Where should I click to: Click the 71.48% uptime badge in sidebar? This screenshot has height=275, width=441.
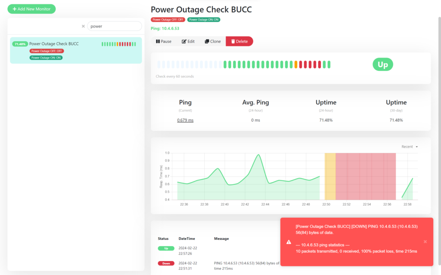20,44
